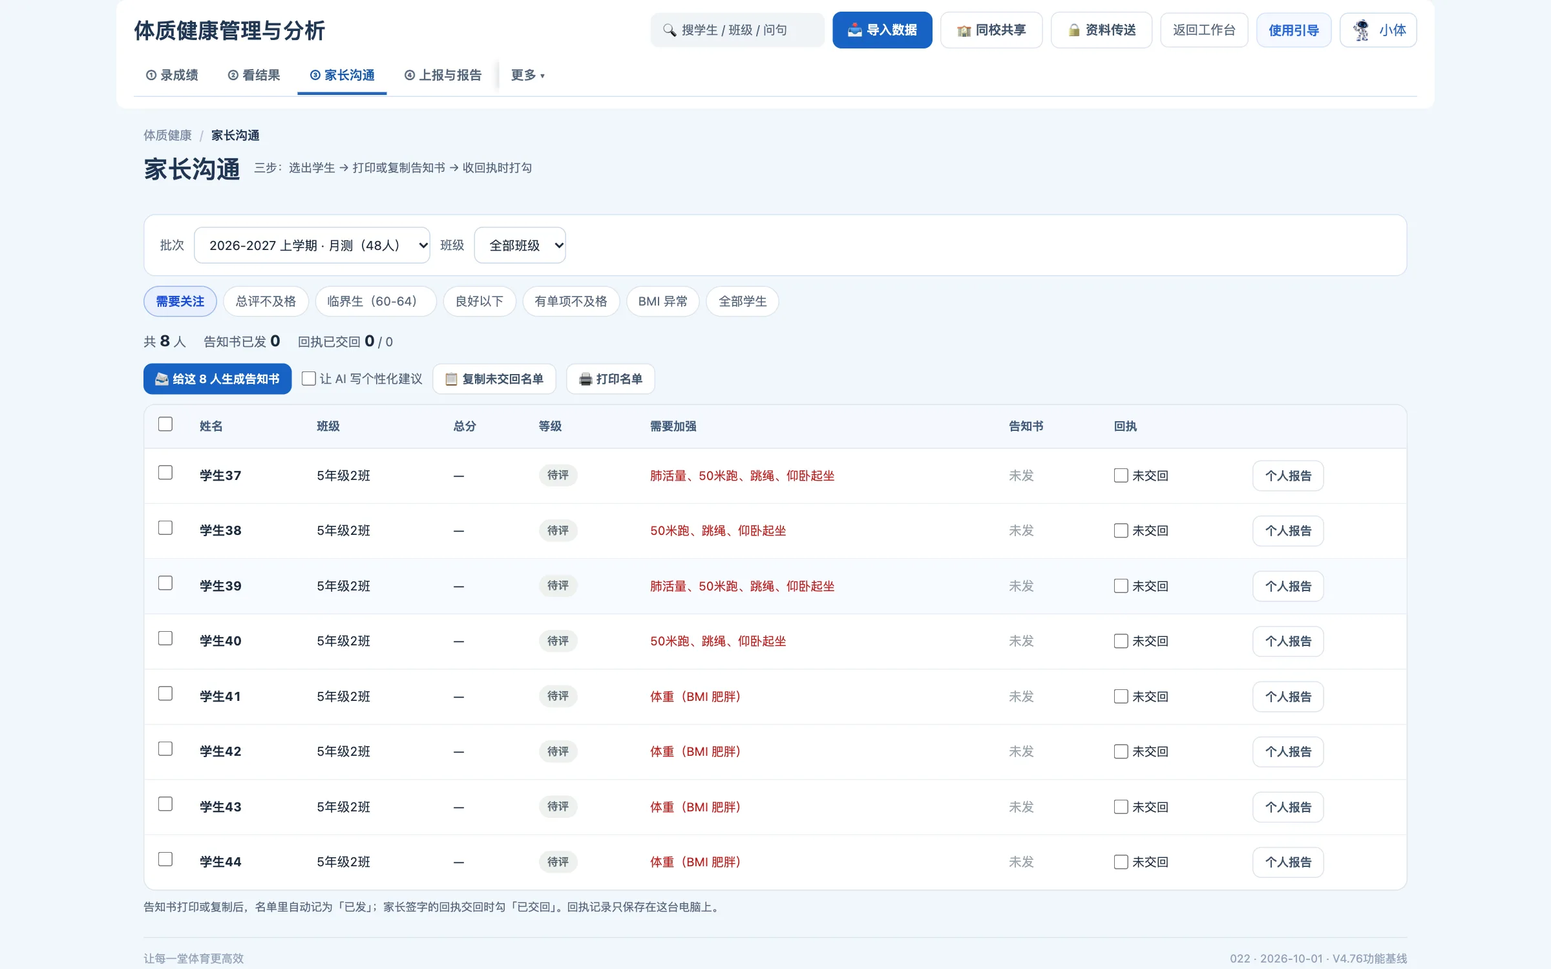The image size is (1551, 969).
Task: Enable 让 AI 写个性化建议 checkbox
Action: (309, 379)
